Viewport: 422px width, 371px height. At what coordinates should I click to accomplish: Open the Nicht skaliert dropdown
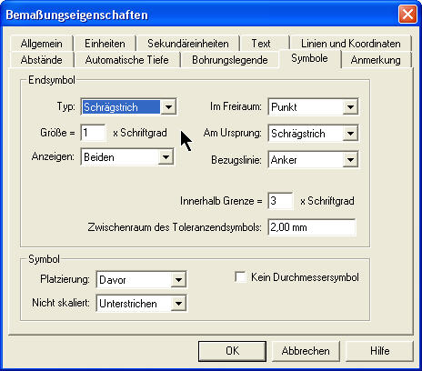(141, 303)
